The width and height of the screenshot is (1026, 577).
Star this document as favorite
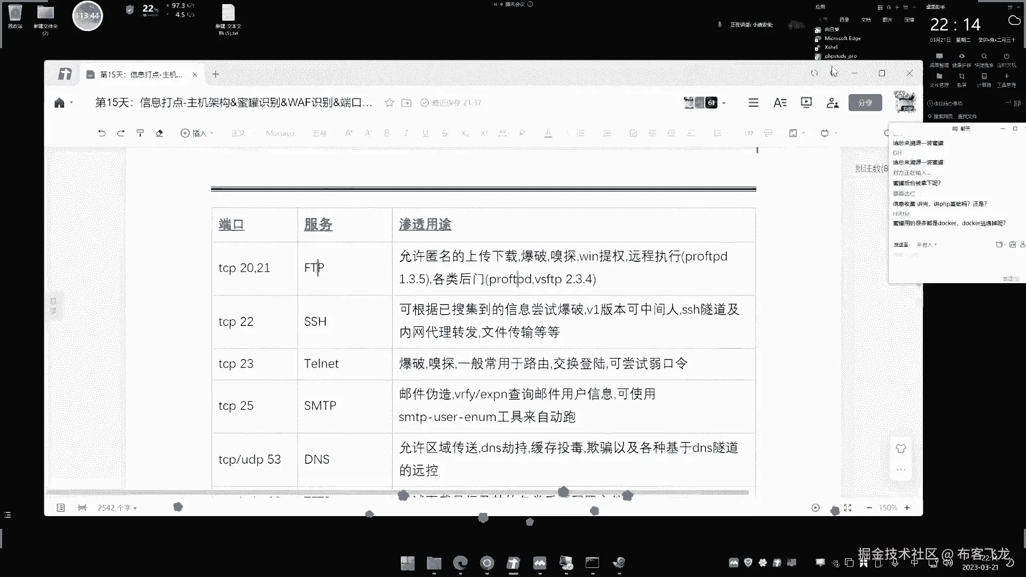coord(390,103)
